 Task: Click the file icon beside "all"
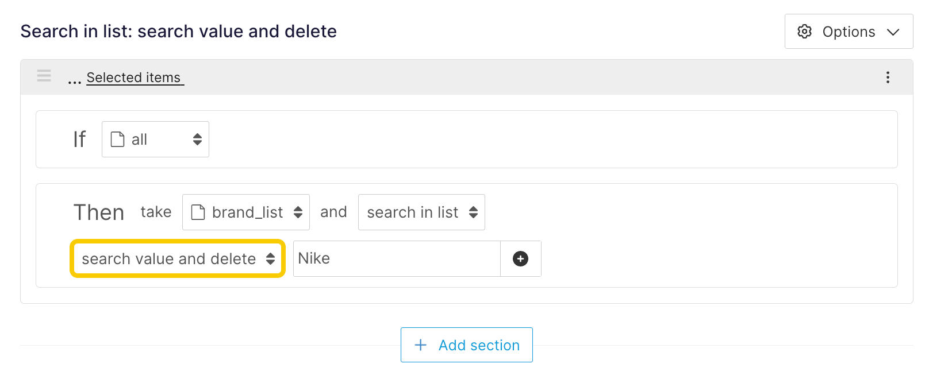coord(117,140)
